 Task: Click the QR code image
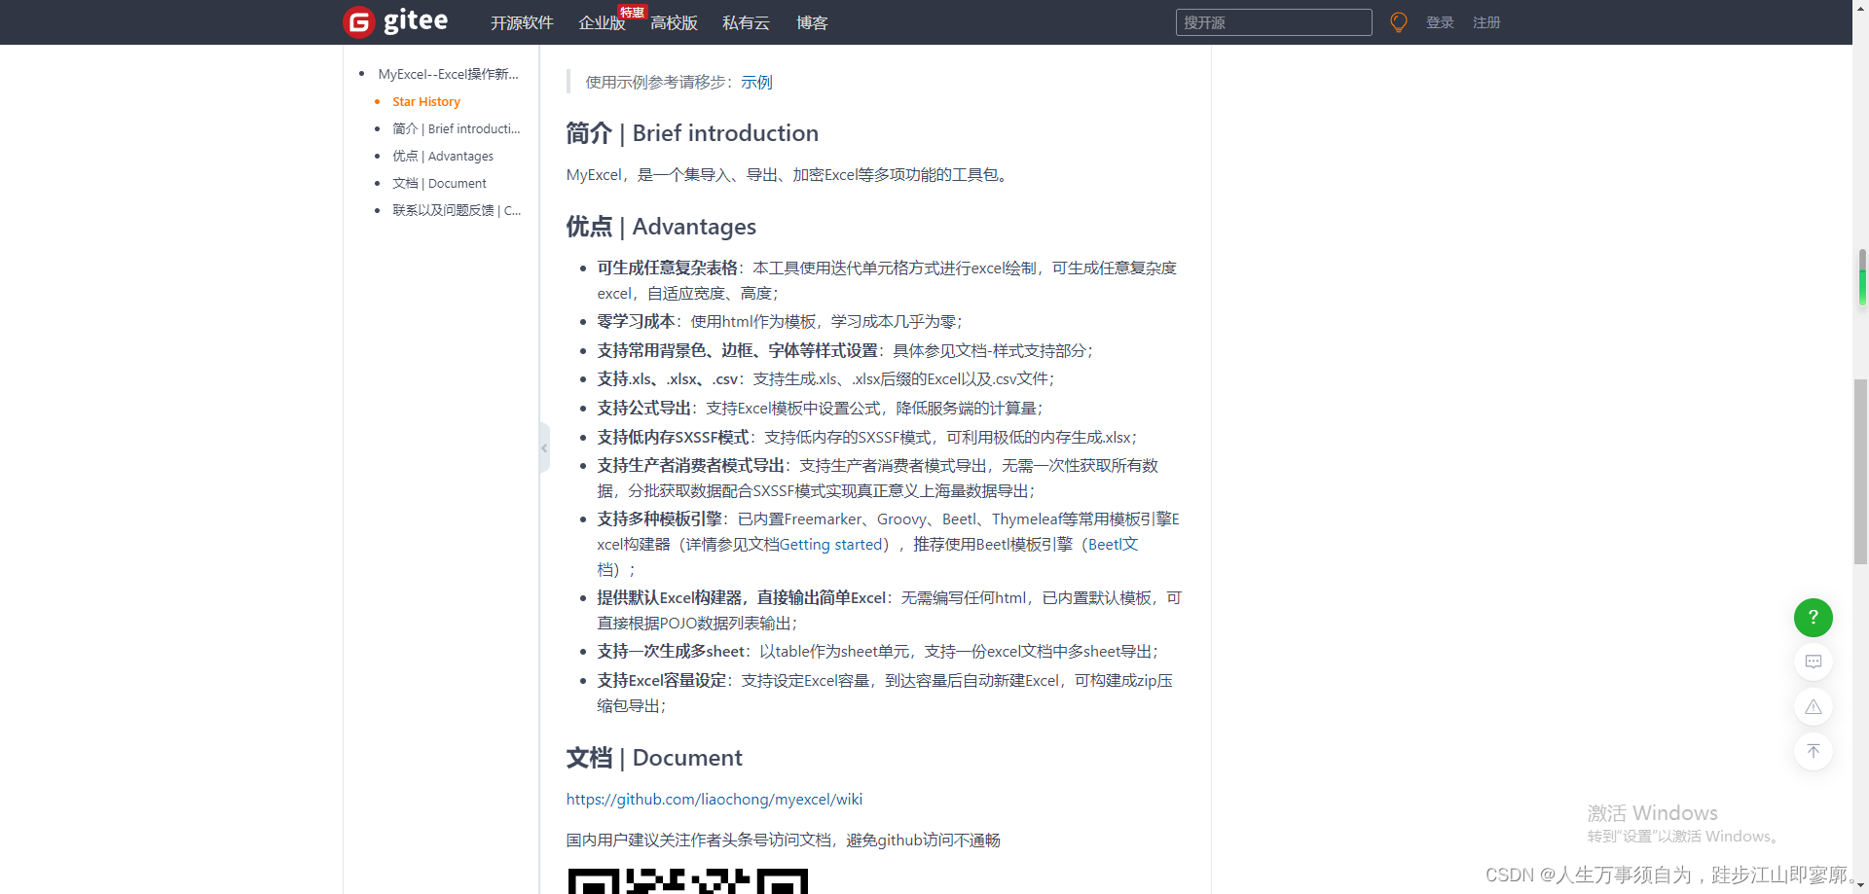click(688, 880)
